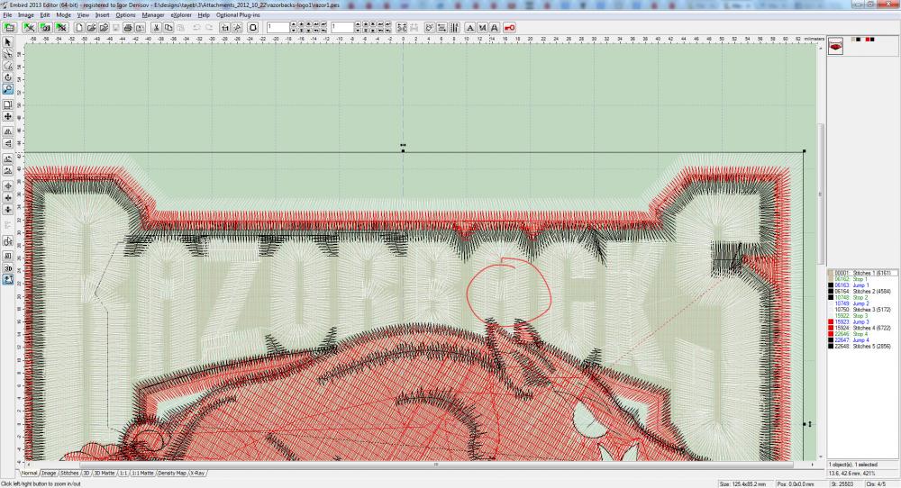Select the Stitches 2 (4584) row
The height and width of the screenshot is (488, 901).
pos(862,291)
